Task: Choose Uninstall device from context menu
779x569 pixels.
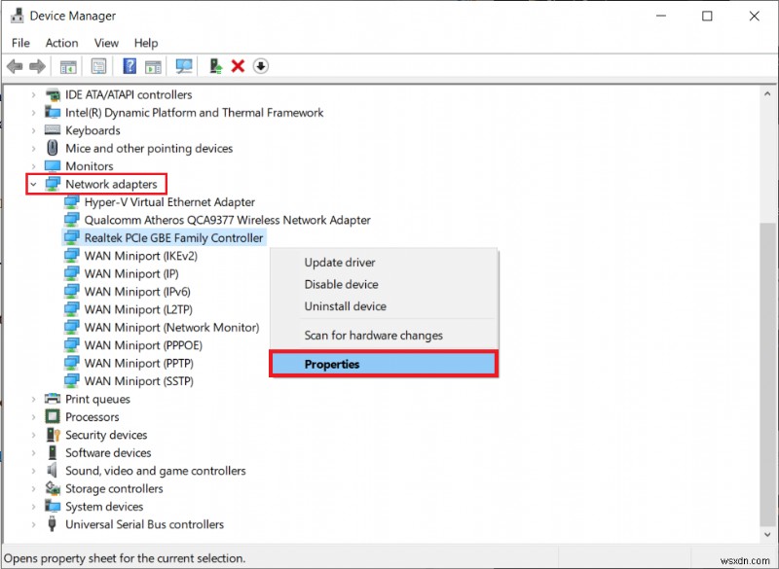Action: click(384, 306)
